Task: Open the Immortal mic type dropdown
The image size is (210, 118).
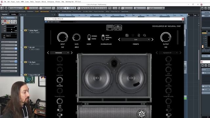Action: point(60,53)
